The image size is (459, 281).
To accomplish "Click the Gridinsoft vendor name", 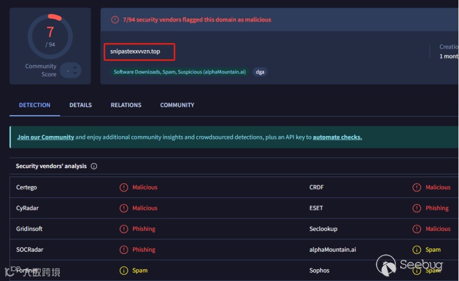I will [x=29, y=229].
